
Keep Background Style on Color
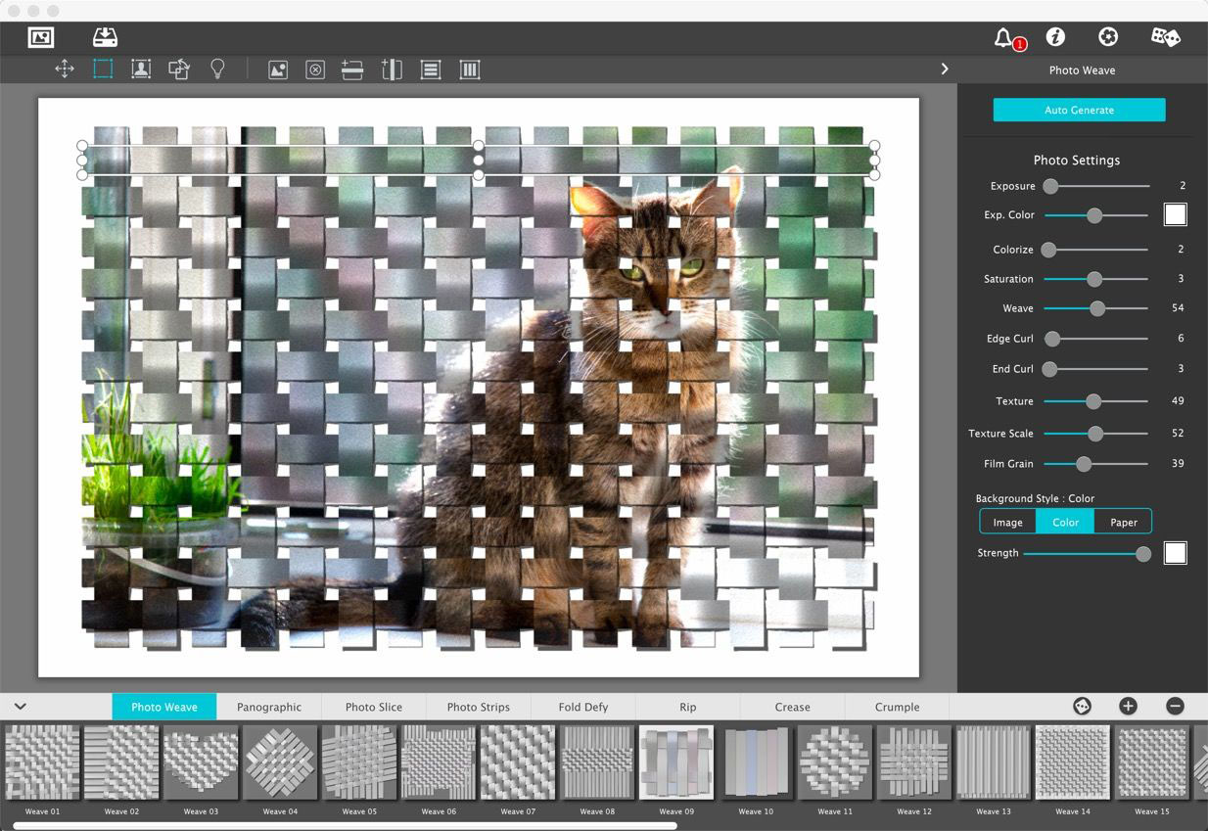1064,522
